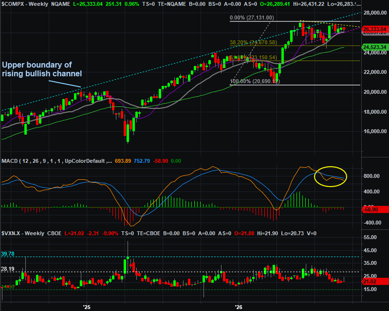Click the green 24,523.34 moving average tag
Image resolution: width=389 pixels, height=311 pixels.
point(375,47)
